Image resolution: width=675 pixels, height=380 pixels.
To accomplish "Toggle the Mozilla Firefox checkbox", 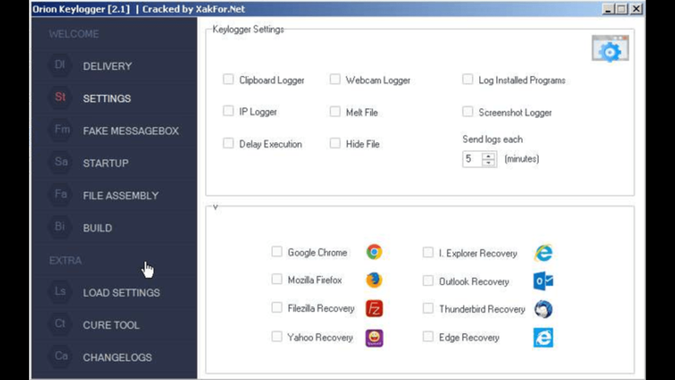I will click(x=277, y=279).
